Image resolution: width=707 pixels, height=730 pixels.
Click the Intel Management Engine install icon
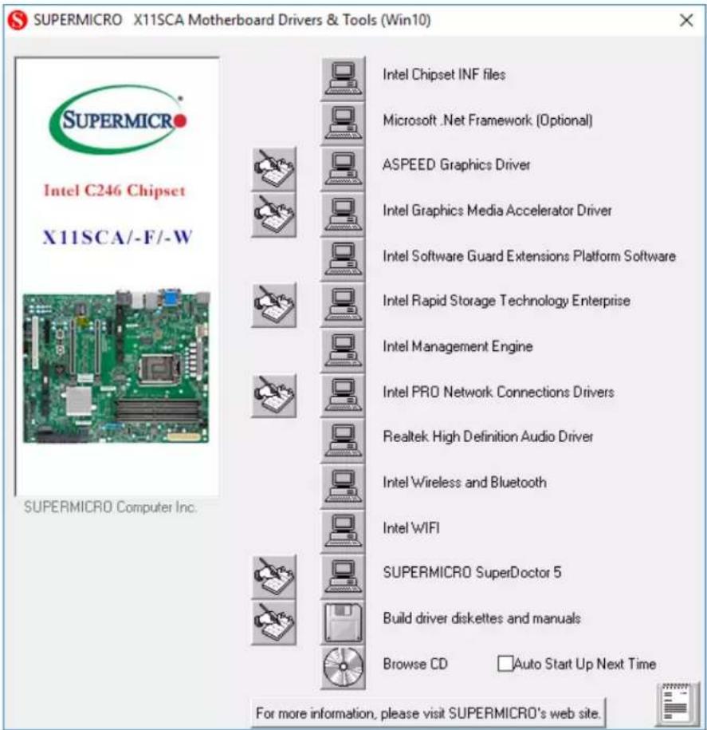[343, 350]
